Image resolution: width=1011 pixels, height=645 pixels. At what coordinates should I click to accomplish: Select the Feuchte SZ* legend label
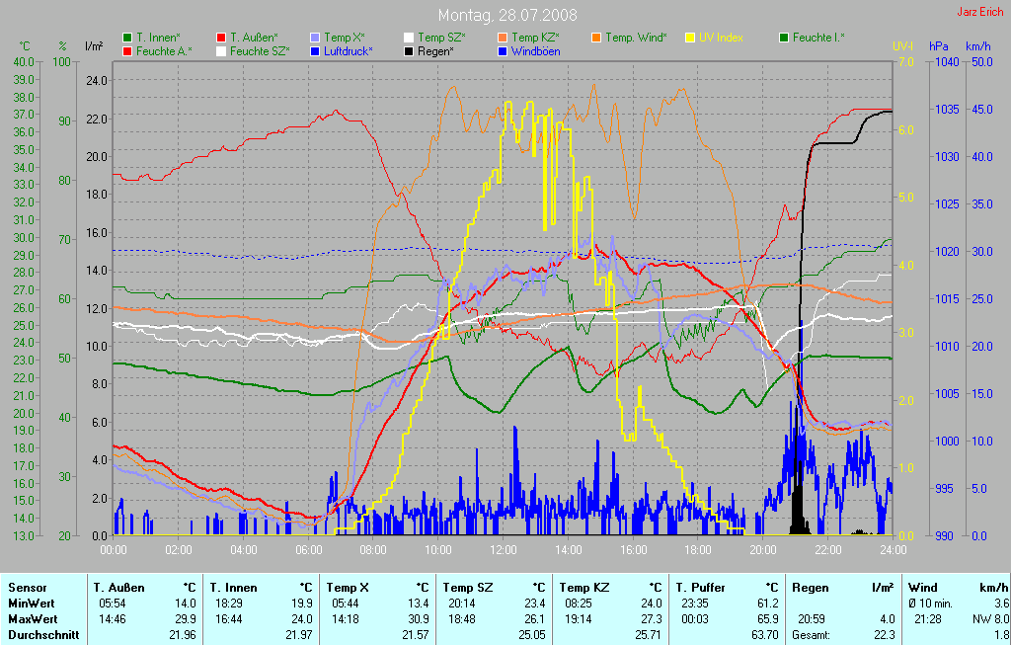260,51
